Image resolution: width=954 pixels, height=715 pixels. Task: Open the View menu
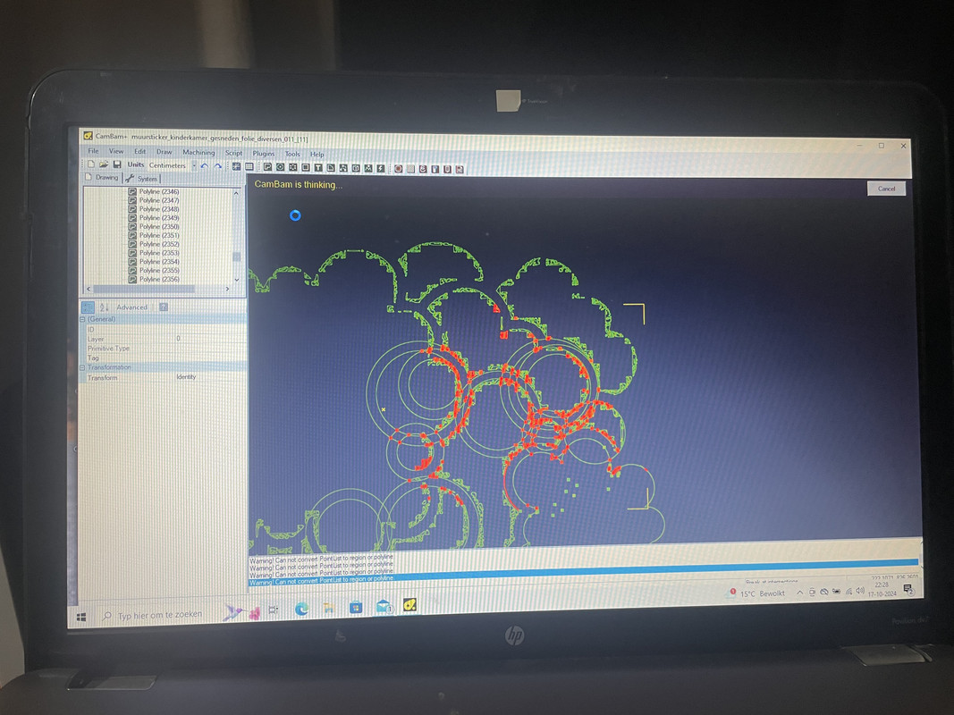pos(116,151)
